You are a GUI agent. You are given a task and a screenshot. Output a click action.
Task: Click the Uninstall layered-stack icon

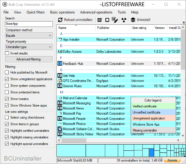click(x=133, y=20)
